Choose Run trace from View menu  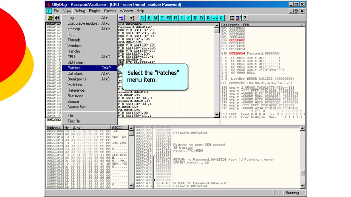[x=89, y=96]
